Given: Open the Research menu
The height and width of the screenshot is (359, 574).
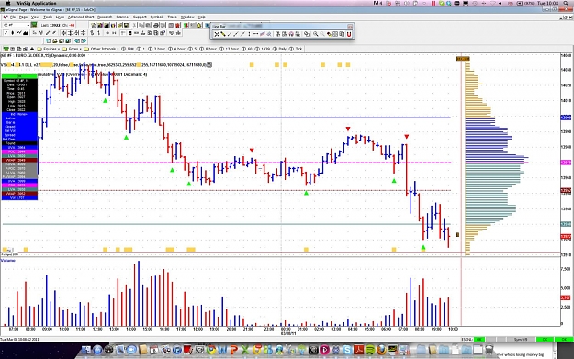Looking at the screenshot, I should point(105,17).
